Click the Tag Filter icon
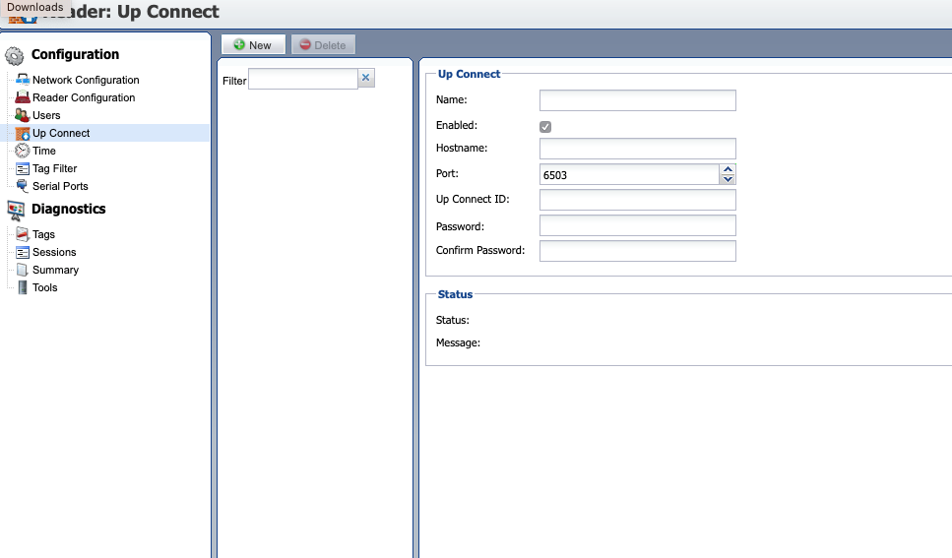The image size is (952, 558). coord(23,168)
